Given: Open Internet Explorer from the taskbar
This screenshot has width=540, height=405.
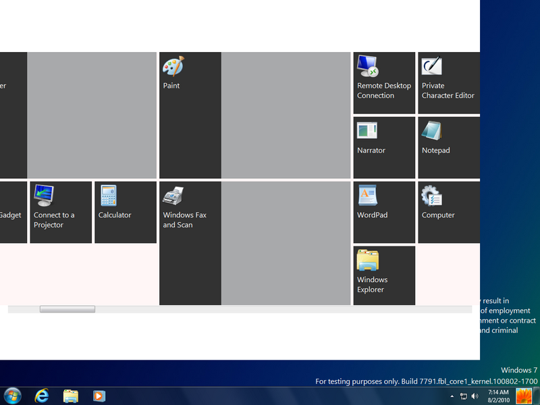Looking at the screenshot, I should click(x=42, y=396).
